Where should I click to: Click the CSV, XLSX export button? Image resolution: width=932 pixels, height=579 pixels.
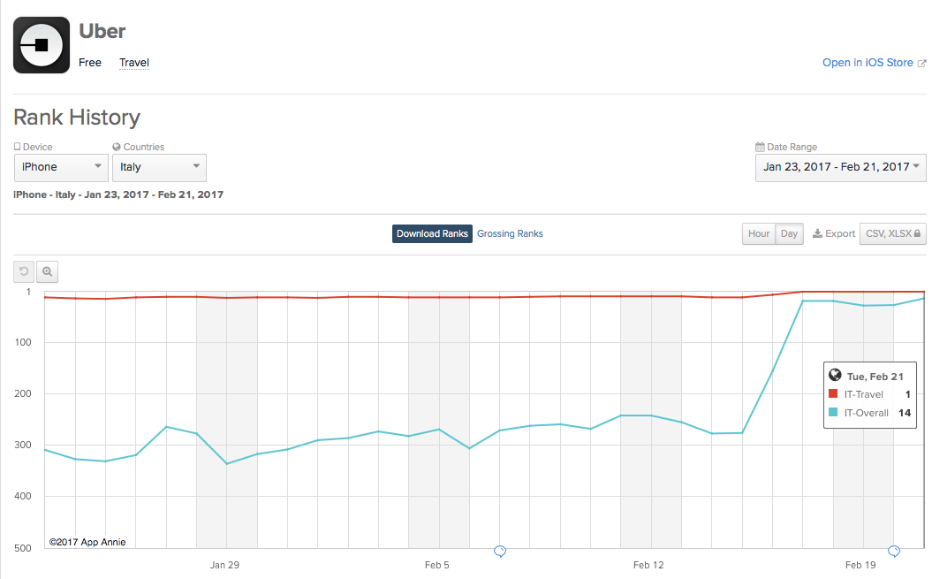tap(893, 234)
